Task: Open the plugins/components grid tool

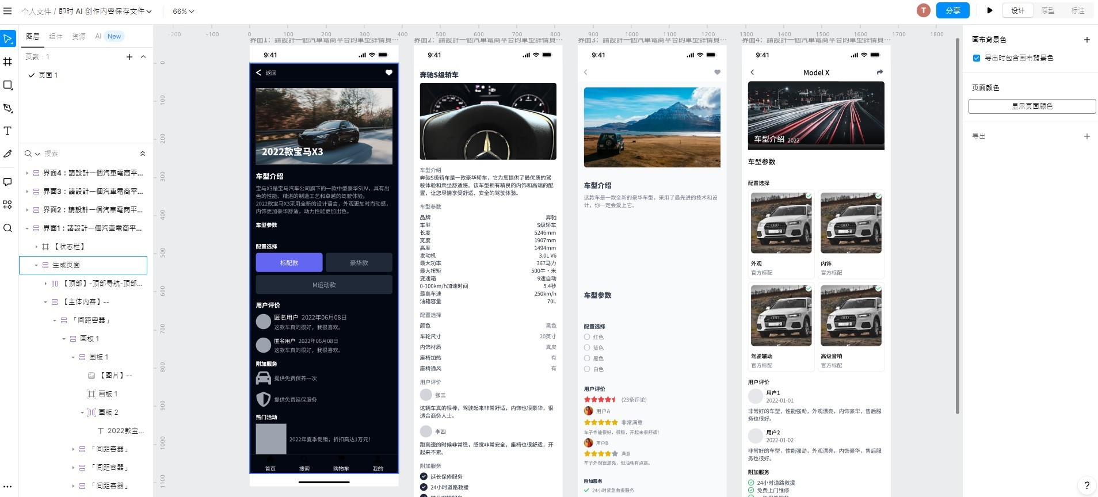Action: coord(7,205)
